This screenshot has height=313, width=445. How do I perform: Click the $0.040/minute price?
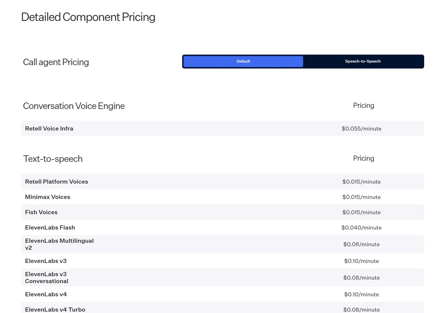(x=362, y=227)
